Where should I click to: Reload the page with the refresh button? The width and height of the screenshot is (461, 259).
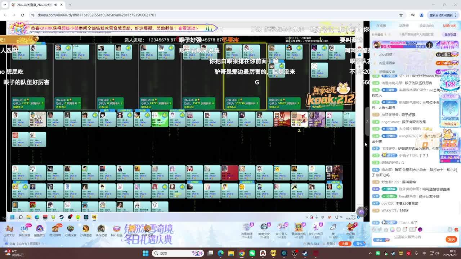point(22,15)
